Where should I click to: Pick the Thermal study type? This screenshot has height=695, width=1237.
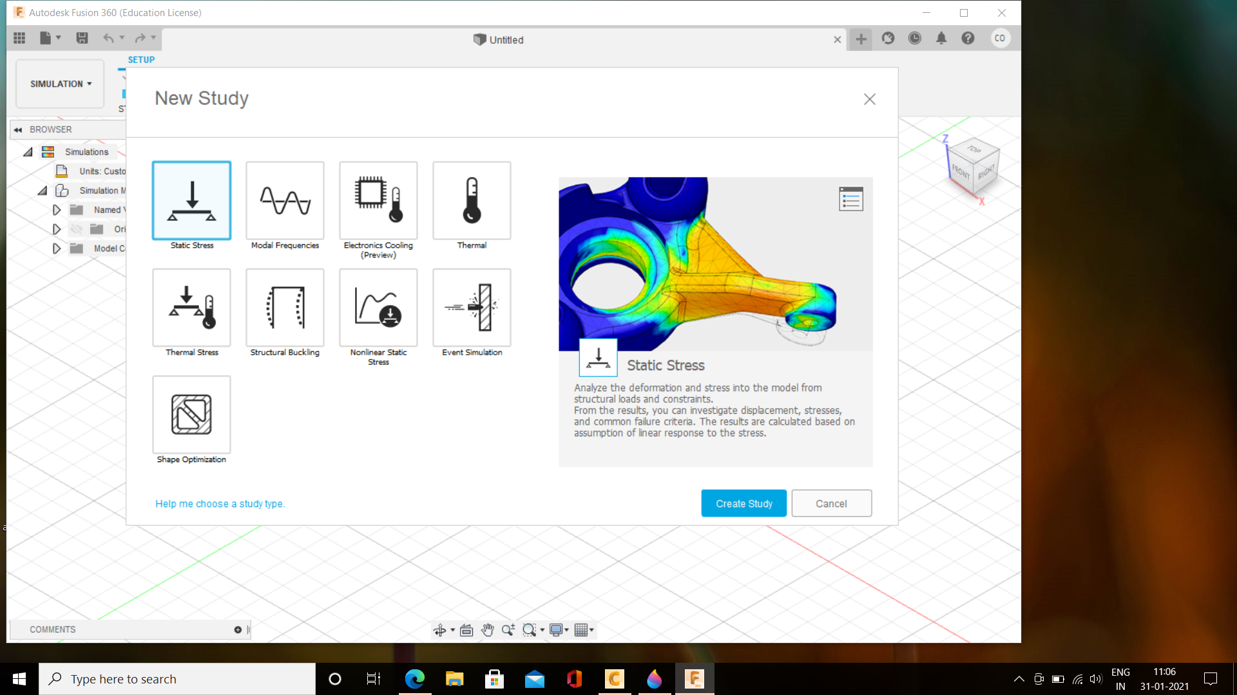[x=471, y=200]
